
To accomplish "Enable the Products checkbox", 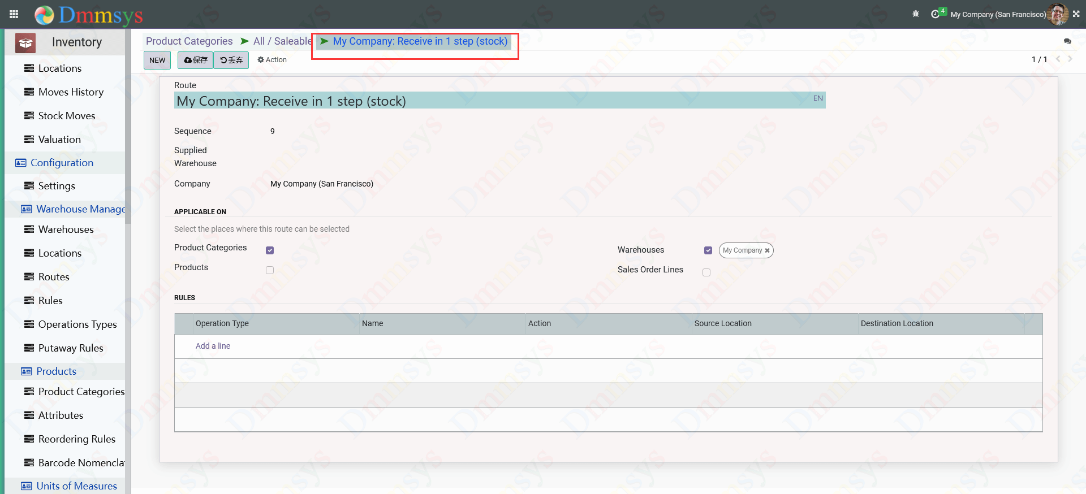I will pyautogui.click(x=270, y=270).
